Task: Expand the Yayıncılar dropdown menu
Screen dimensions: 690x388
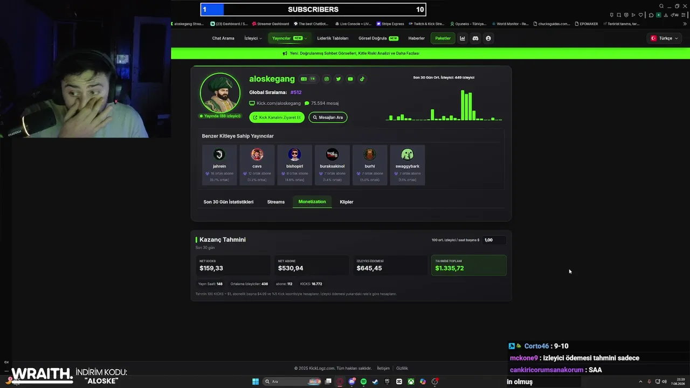Action: tap(289, 38)
